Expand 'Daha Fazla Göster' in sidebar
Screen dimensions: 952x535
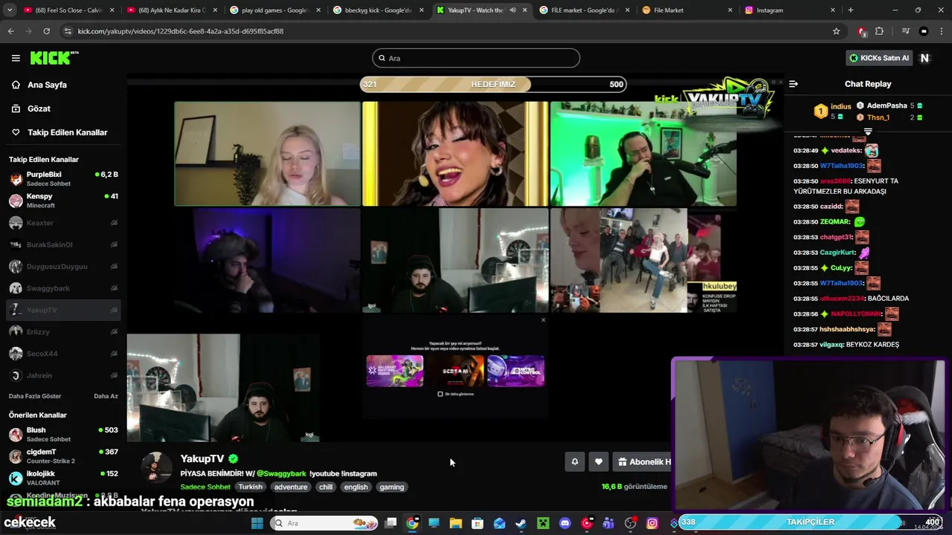click(35, 396)
